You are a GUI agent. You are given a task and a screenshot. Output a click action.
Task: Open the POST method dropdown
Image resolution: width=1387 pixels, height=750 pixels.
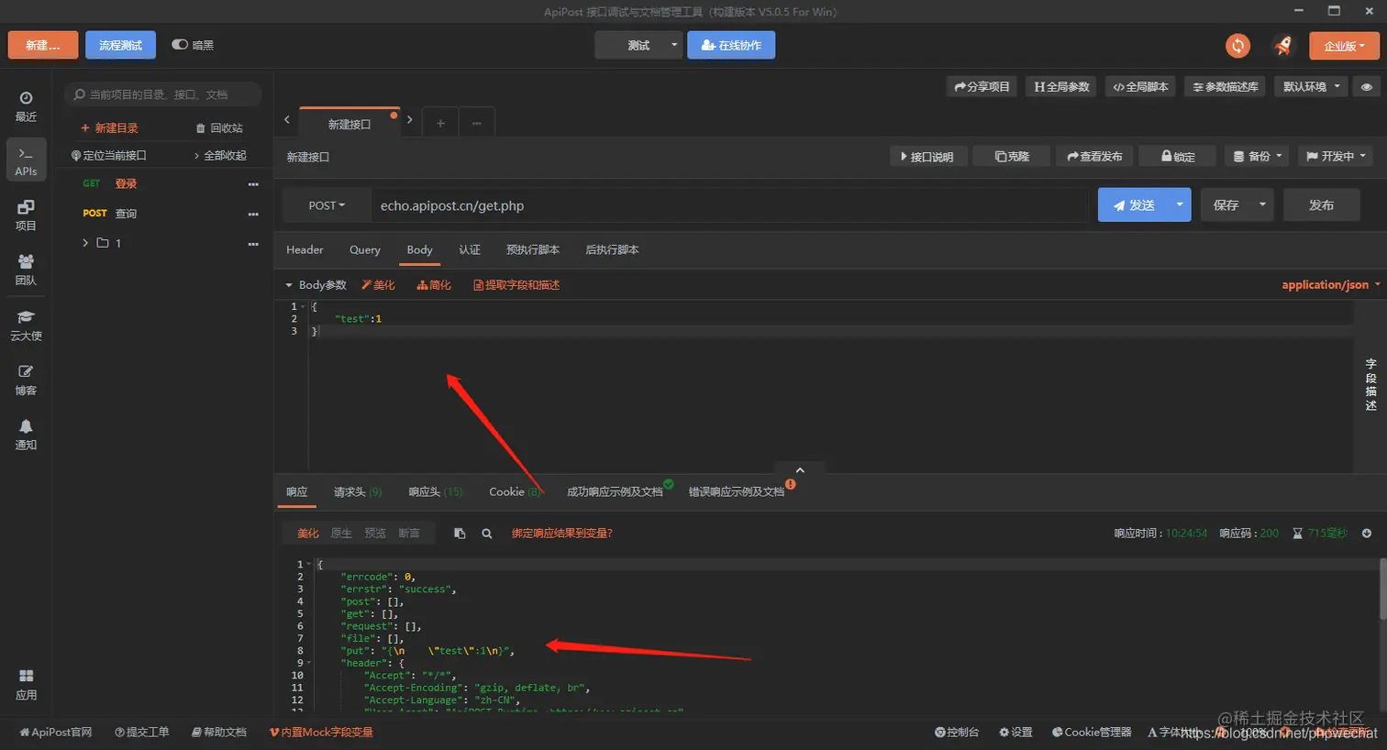coord(327,205)
